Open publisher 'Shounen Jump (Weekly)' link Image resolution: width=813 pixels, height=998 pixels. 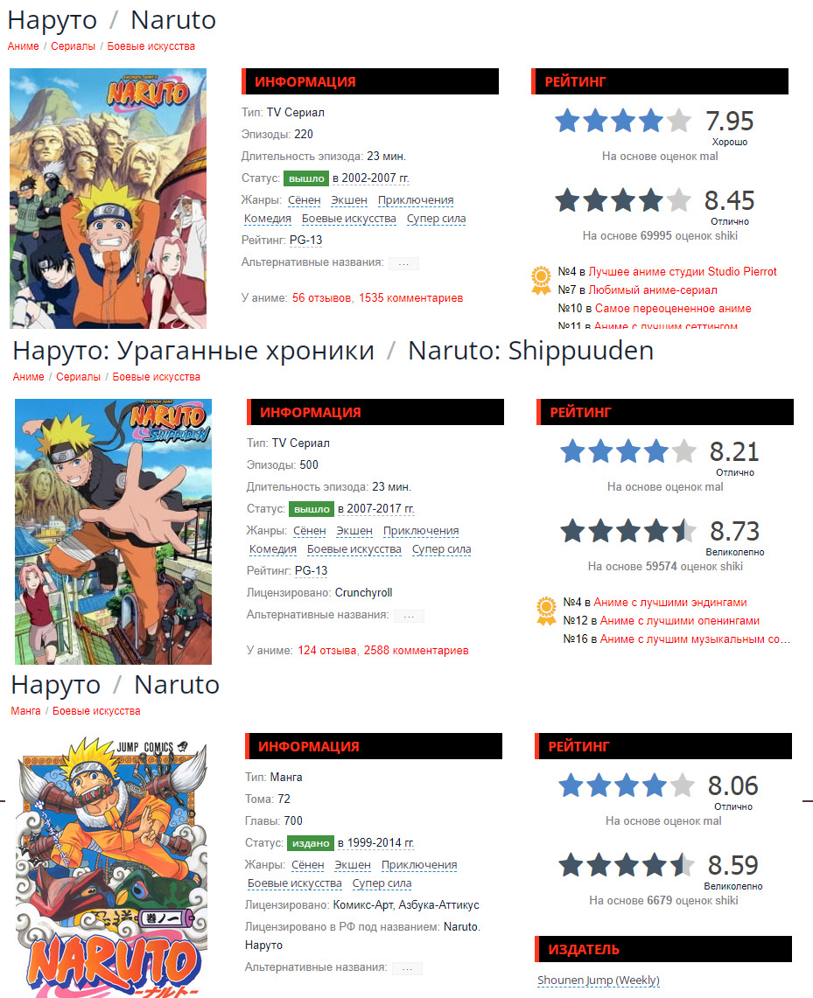click(x=599, y=981)
